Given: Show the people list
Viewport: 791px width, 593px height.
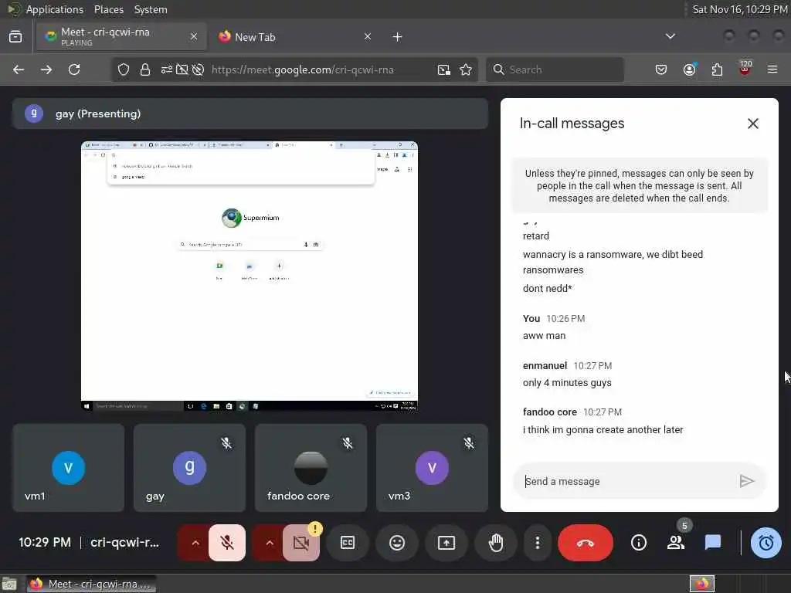Looking at the screenshot, I should coord(675,543).
